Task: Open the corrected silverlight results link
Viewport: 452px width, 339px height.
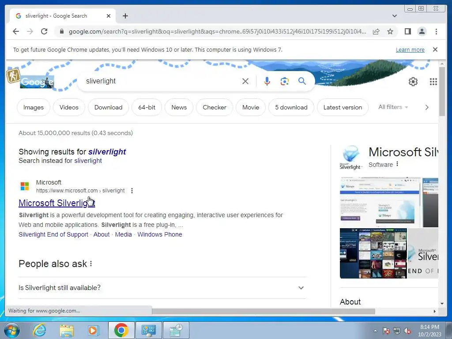Action: 107,152
